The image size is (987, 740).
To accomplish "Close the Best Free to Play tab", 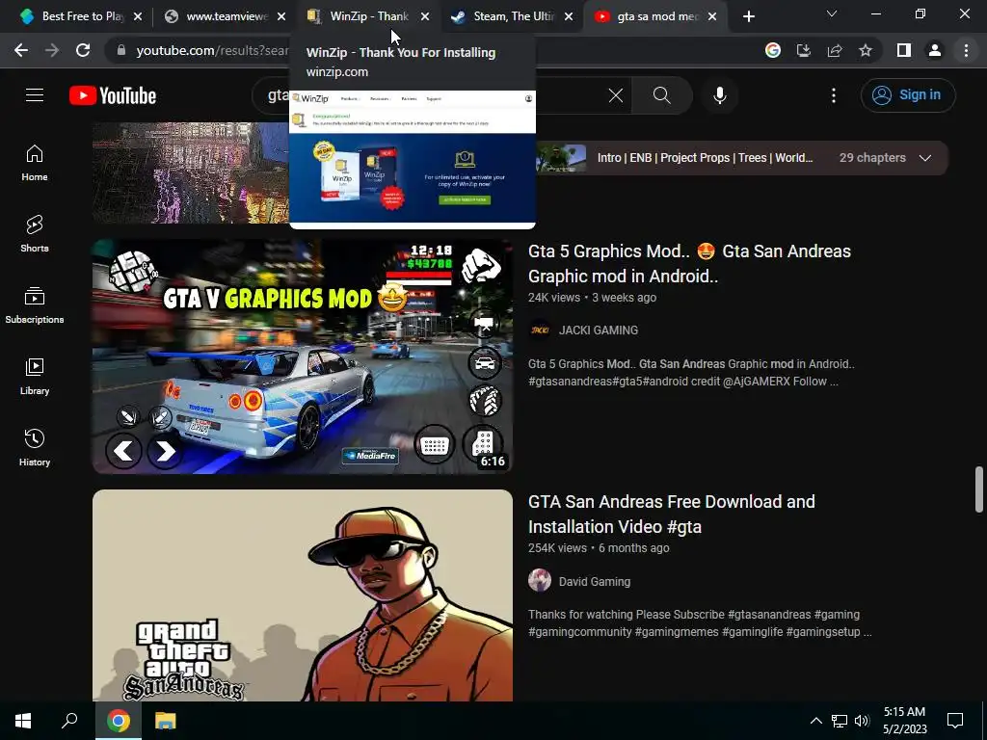I will click(138, 17).
